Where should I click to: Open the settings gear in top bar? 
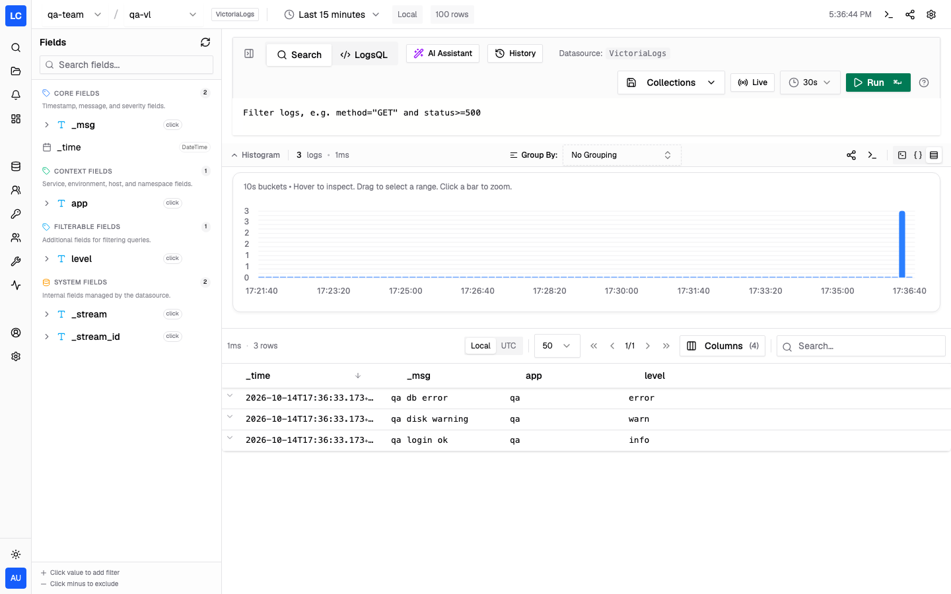tap(931, 15)
